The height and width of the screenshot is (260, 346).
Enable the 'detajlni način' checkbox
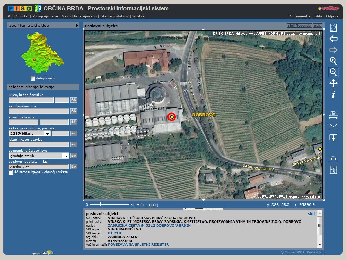33,78
